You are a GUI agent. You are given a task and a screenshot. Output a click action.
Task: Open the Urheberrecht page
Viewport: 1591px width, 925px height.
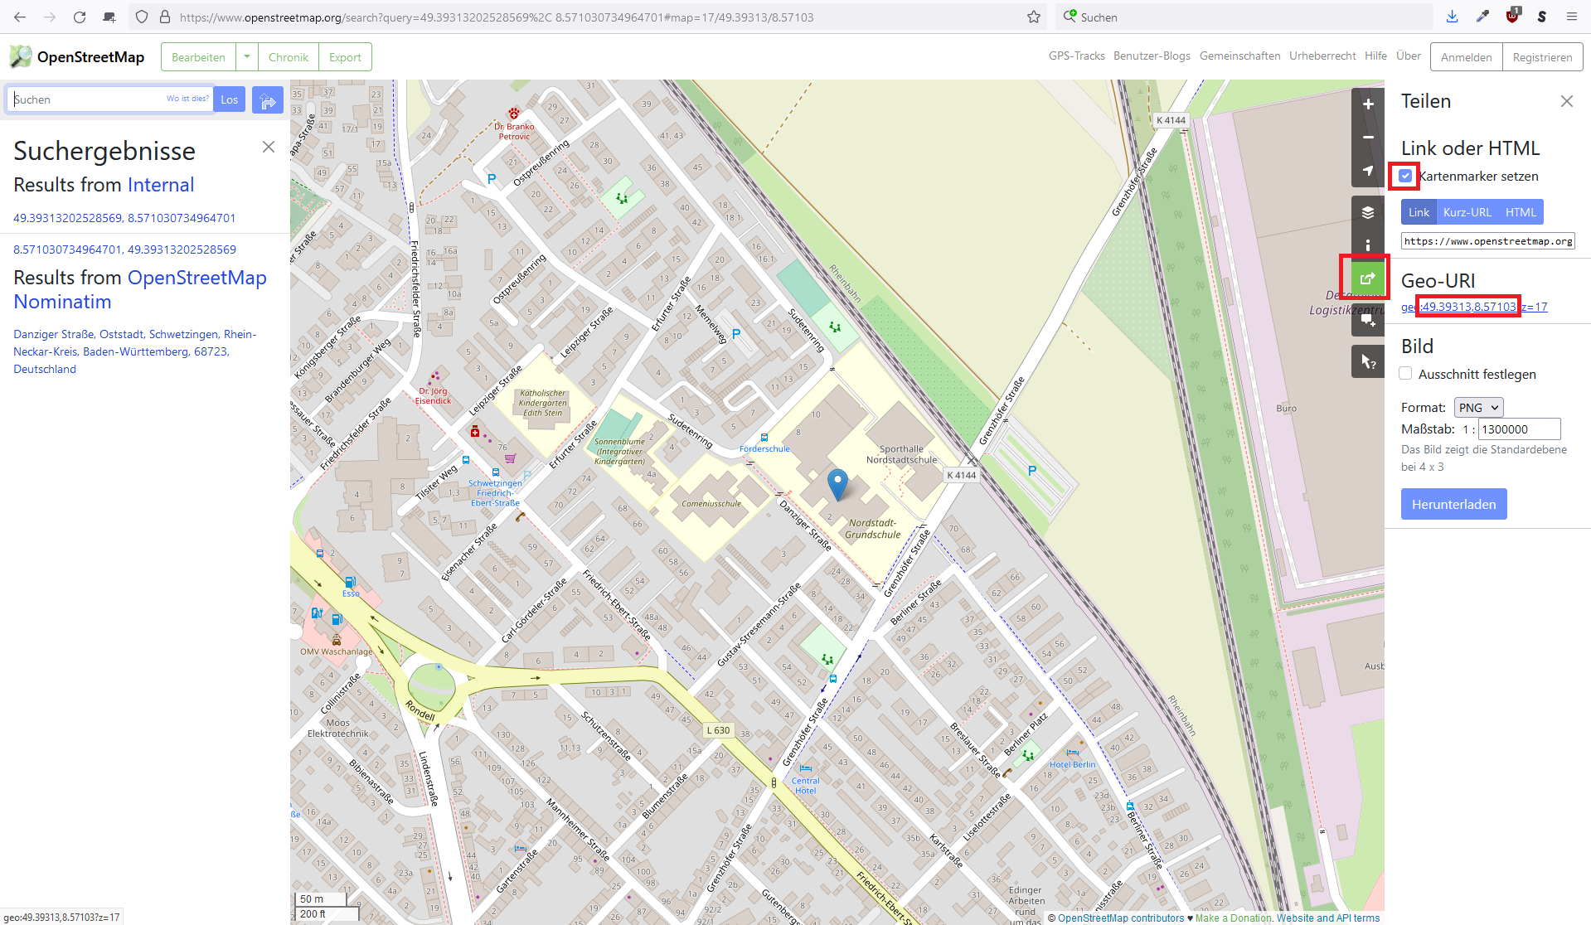coord(1322,56)
